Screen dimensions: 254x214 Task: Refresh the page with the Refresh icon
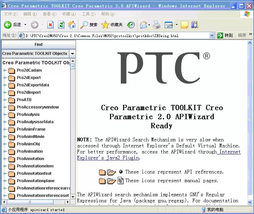tap(61, 25)
